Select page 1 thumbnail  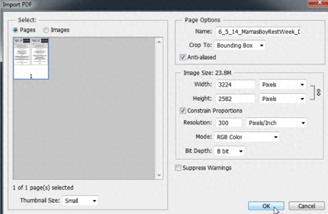coord(31,59)
